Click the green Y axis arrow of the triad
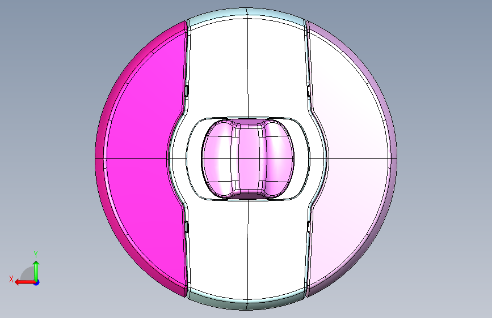The image size is (492, 318). [x=36, y=270]
